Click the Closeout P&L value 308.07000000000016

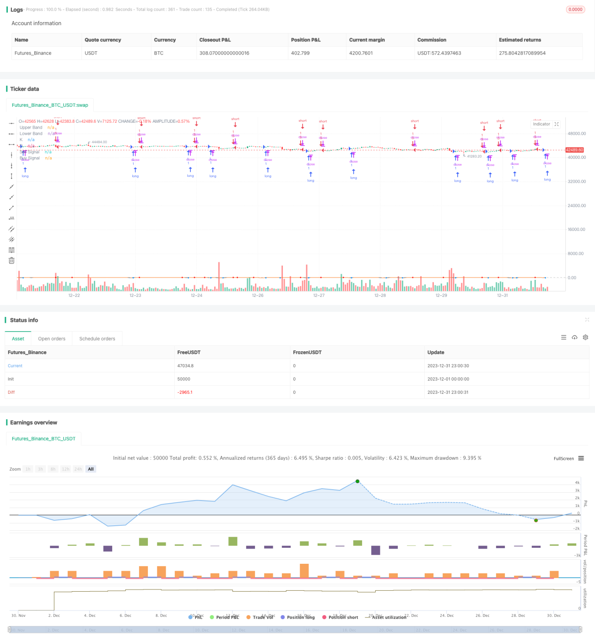click(224, 53)
